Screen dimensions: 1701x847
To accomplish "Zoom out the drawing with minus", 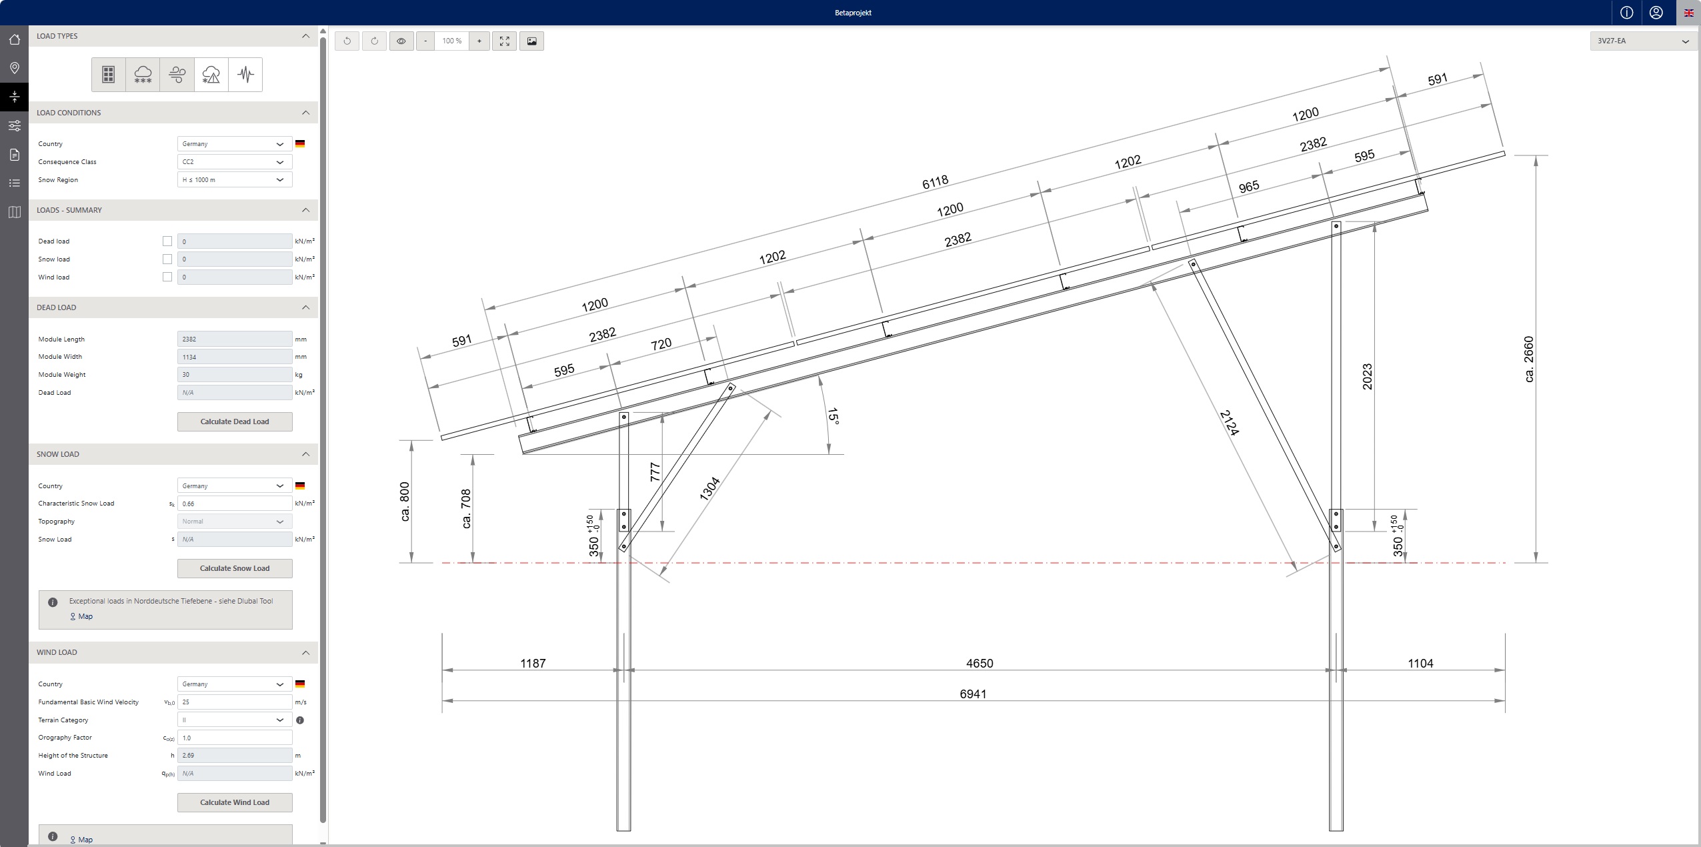I will [x=425, y=41].
